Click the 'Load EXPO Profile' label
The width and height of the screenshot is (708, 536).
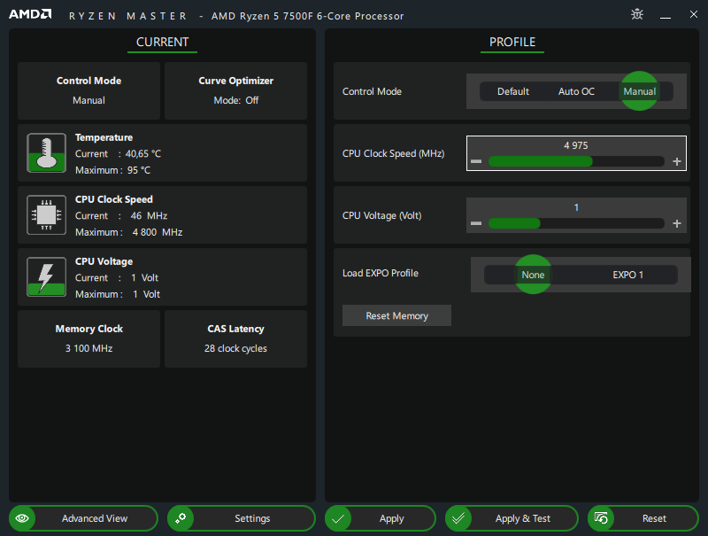(x=381, y=273)
